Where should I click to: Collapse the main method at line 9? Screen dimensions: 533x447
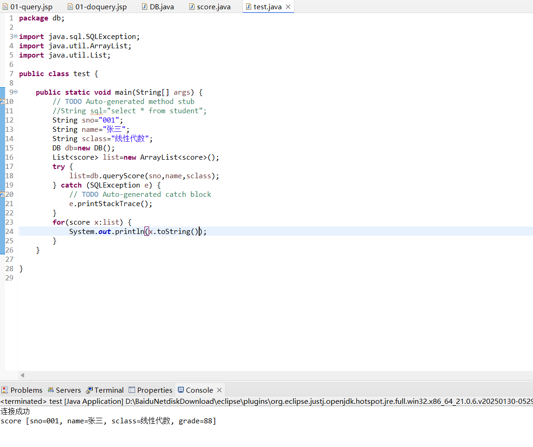16,92
